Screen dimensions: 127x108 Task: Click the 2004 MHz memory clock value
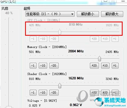click(x=76, y=51)
